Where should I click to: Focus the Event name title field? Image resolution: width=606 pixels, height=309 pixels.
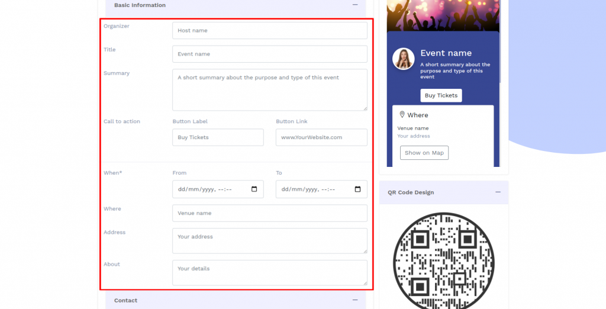pyautogui.click(x=269, y=54)
